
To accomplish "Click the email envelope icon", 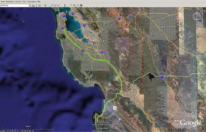I will (71, 5).
